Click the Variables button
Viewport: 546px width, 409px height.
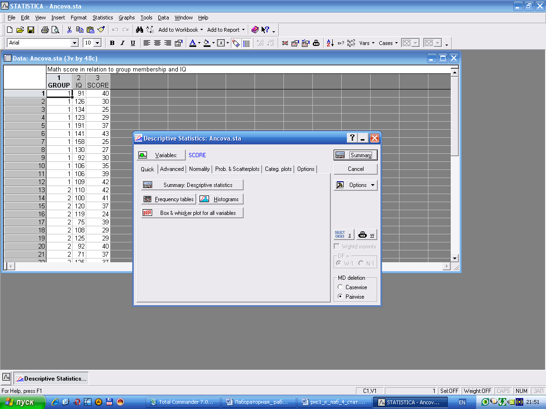click(x=161, y=155)
